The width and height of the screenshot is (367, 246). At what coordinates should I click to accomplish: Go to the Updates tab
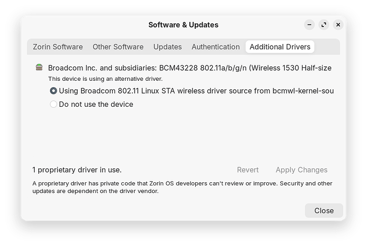point(168,47)
